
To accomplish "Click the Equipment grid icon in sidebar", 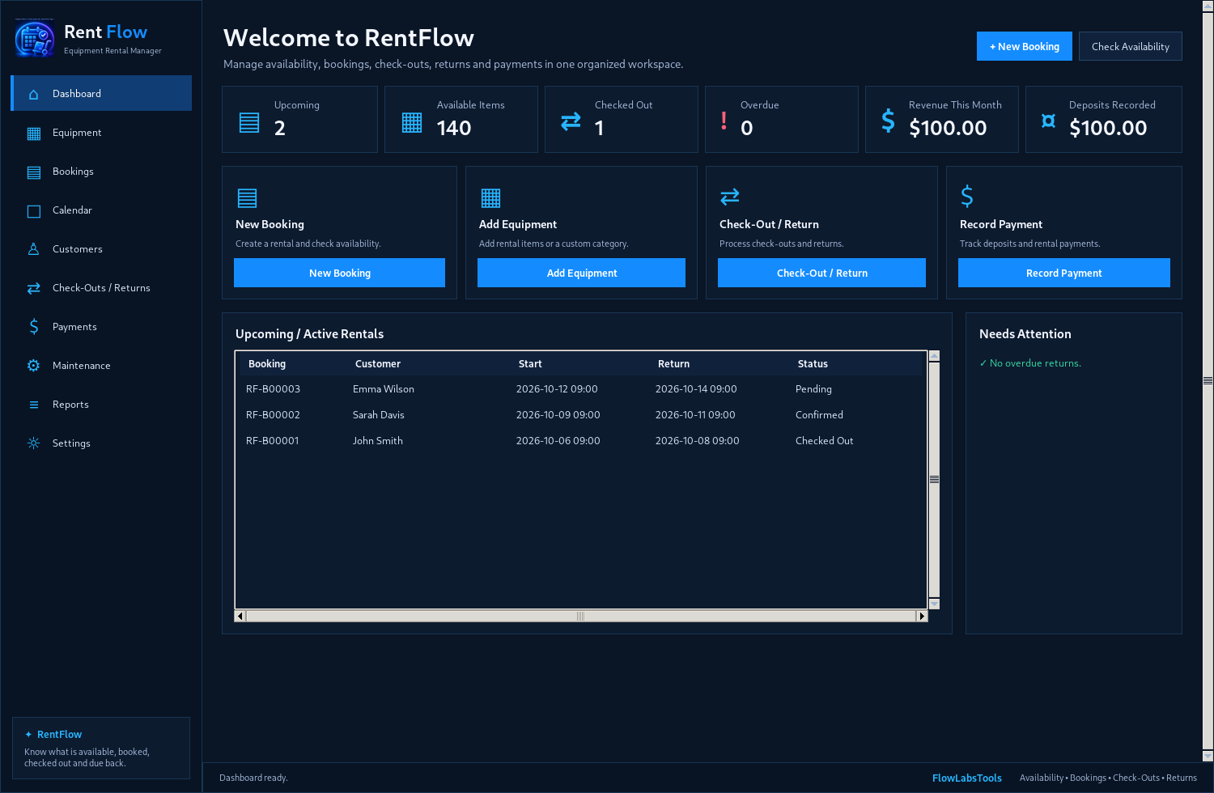I will click(33, 133).
